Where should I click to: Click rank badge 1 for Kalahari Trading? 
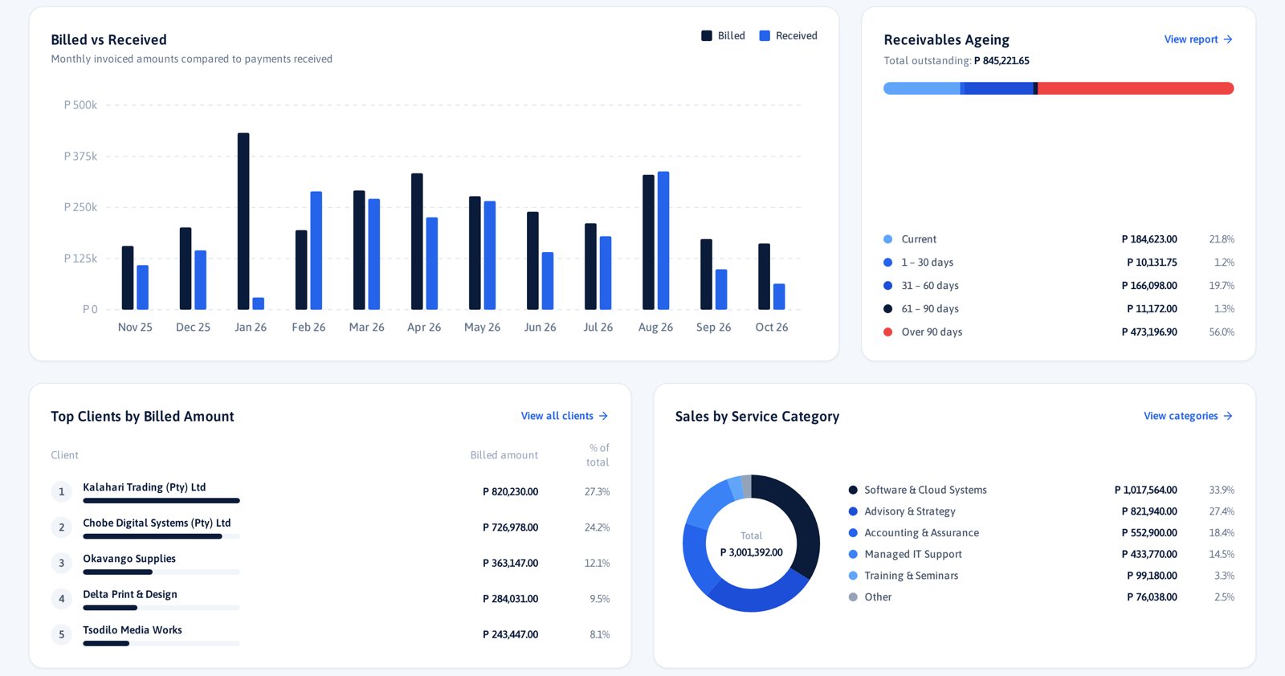(x=61, y=491)
